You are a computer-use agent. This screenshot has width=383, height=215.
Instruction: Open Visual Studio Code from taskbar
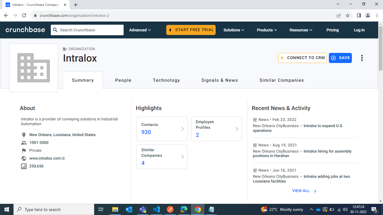[156, 209]
